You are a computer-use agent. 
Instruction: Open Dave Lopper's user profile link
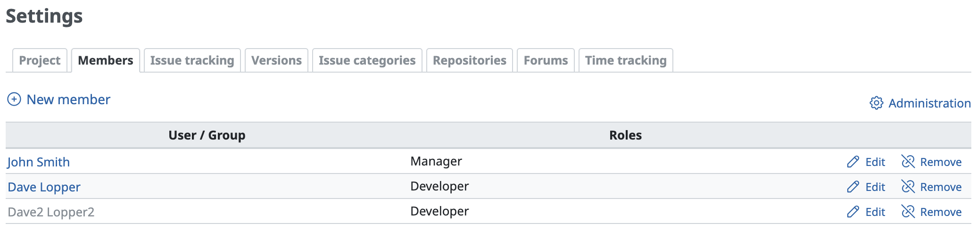coord(44,187)
